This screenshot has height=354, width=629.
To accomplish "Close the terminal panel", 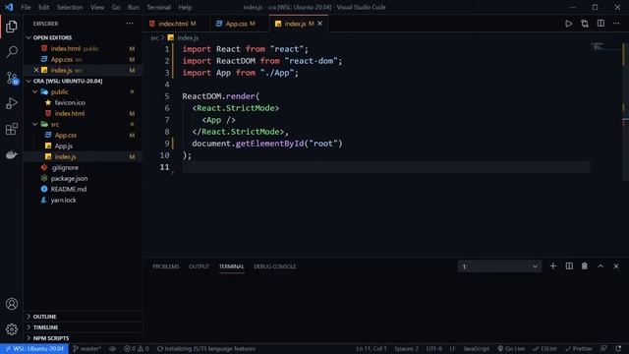I will point(616,266).
